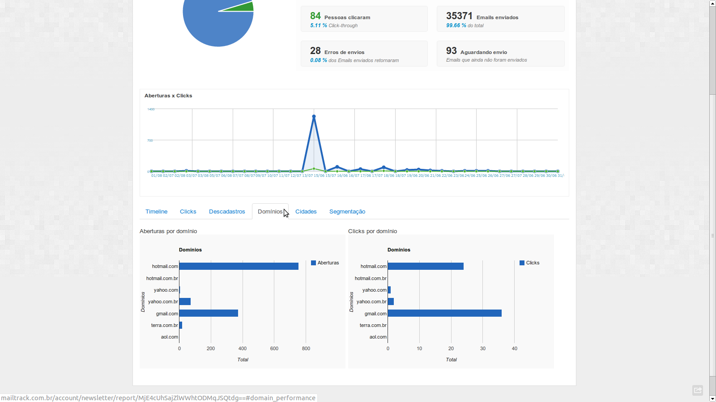Open the Segmentação tab
The image size is (716, 402).
(x=347, y=211)
